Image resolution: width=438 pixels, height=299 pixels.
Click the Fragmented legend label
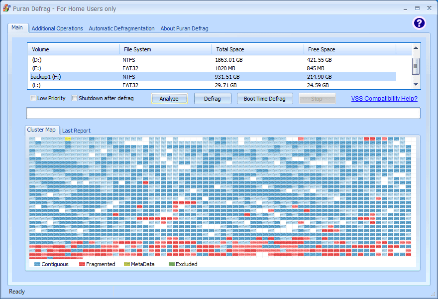(101, 264)
